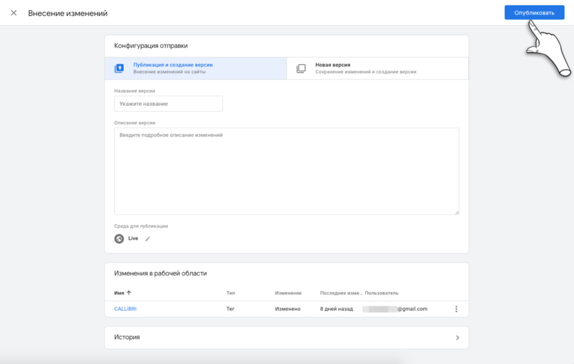Image resolution: width=574 pixels, height=364 pixels.
Task: Toggle sort arrow next to "Имя" column
Action: (x=129, y=293)
